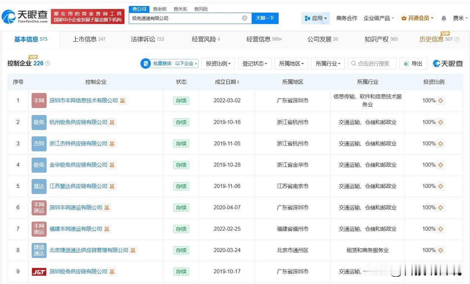Expand 批量查询 · 以下企业 option
The image size is (470, 284).
[x=170, y=64]
